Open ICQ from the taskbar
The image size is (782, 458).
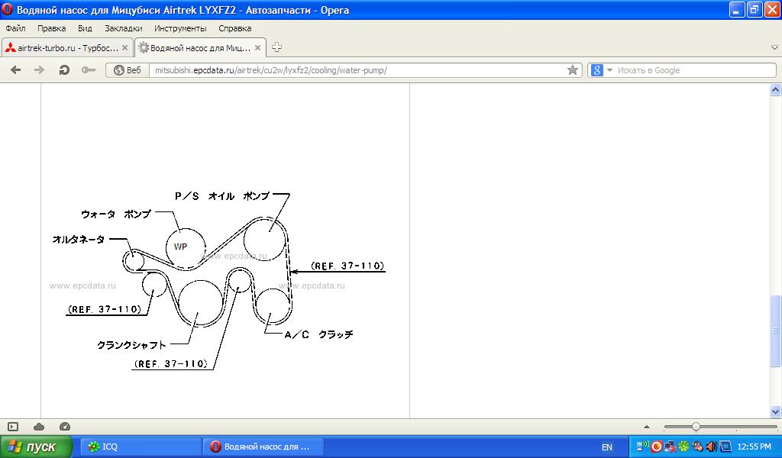[x=137, y=447]
